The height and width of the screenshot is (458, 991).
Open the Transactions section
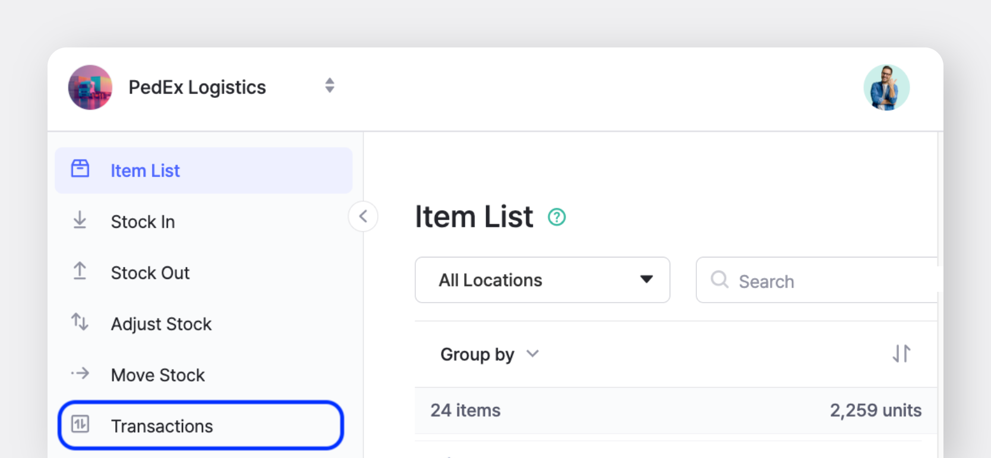click(162, 425)
